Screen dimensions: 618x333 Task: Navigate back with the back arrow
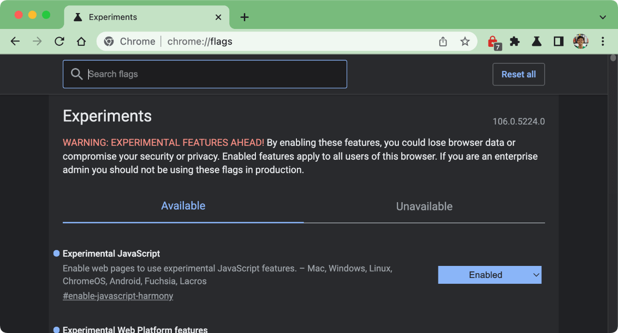point(15,42)
